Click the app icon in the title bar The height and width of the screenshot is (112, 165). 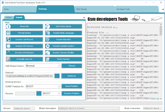tap(3, 2)
